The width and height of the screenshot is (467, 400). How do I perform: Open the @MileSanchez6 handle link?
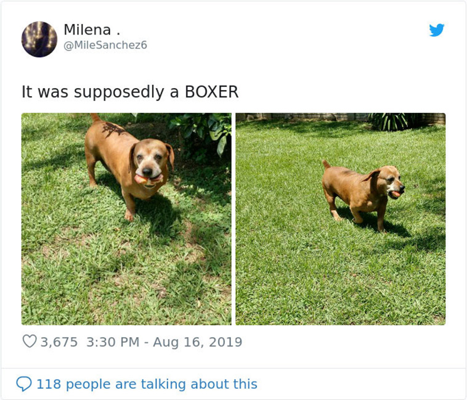coord(105,45)
